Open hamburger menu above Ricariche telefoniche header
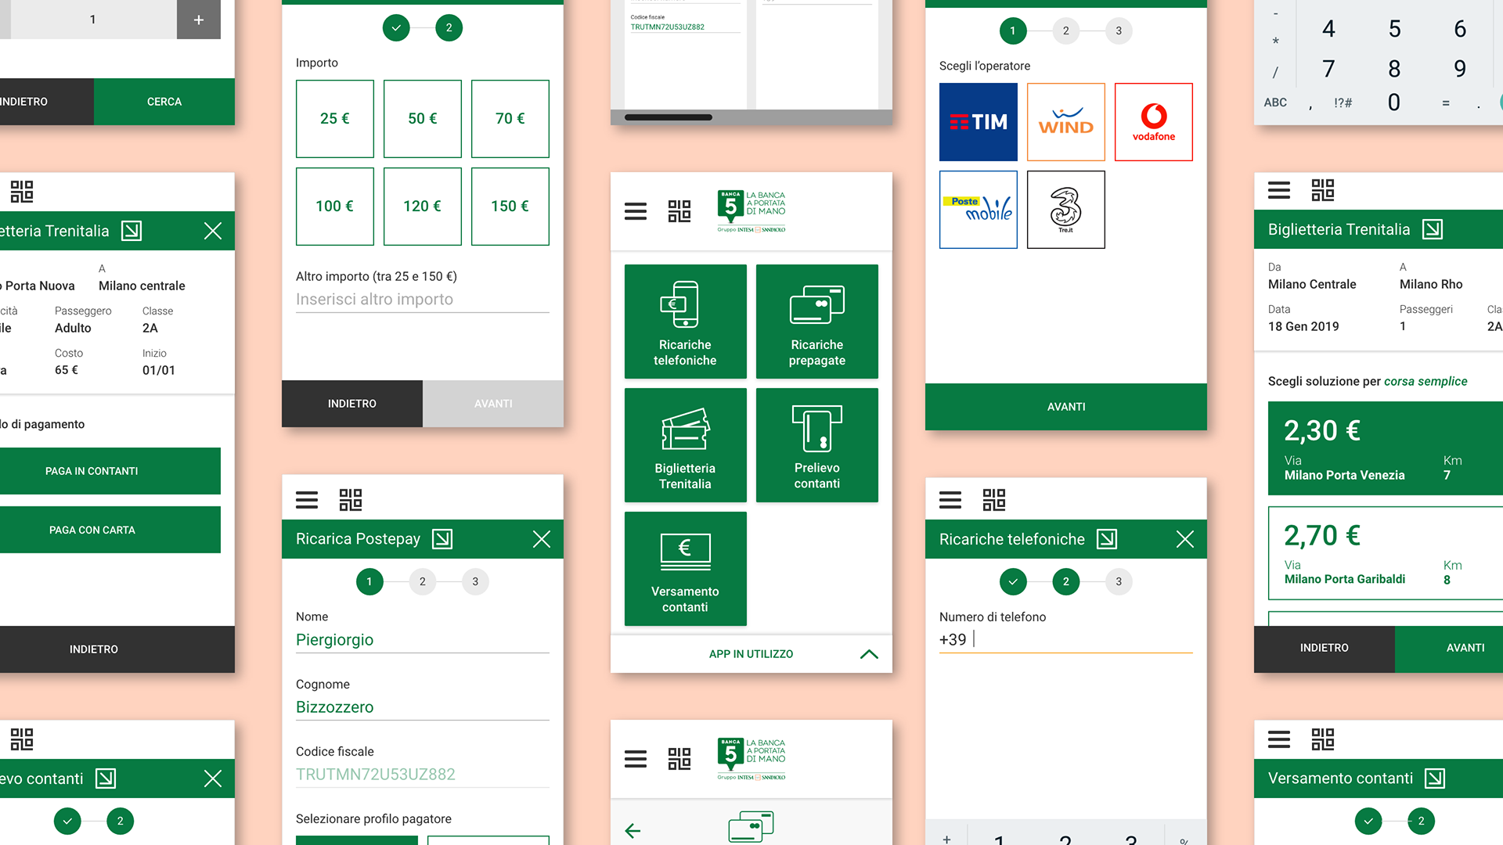Screen dimensions: 1503x845 point(950,500)
